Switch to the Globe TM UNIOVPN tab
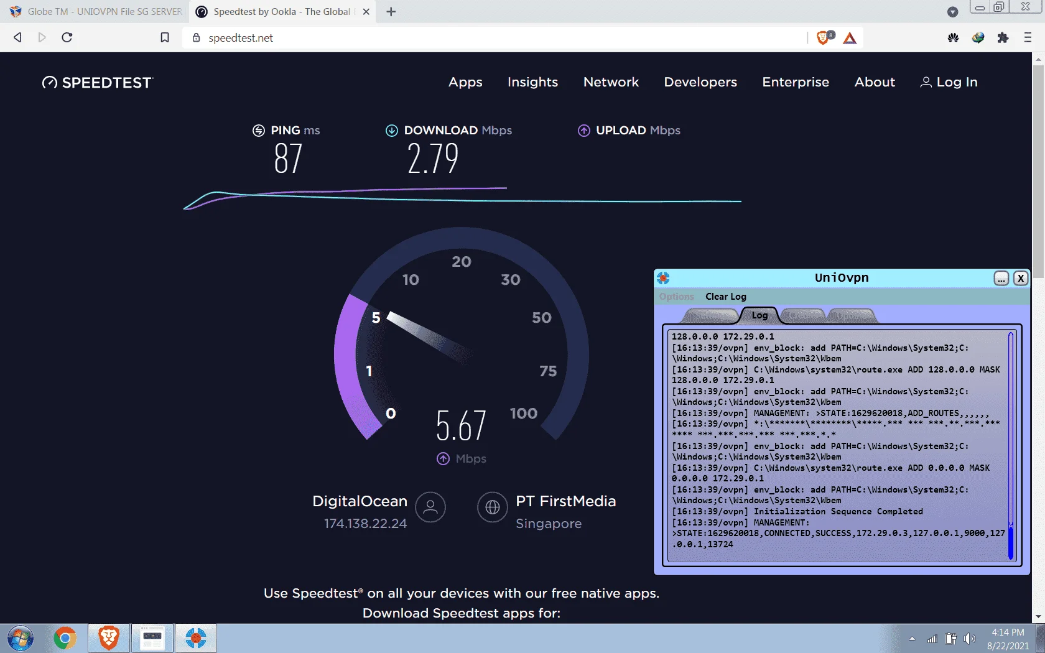This screenshot has height=653, width=1045. (96, 12)
